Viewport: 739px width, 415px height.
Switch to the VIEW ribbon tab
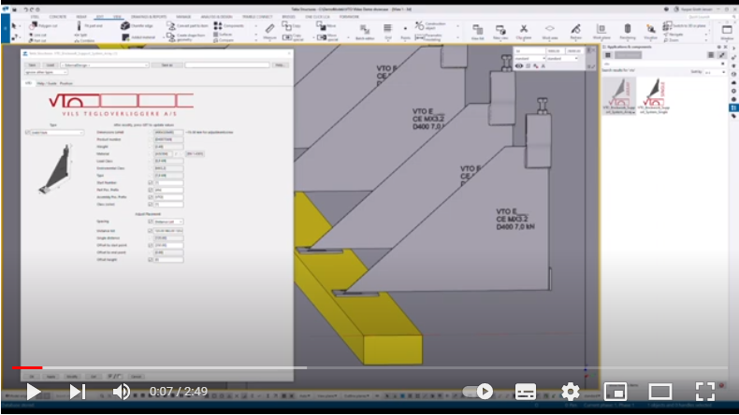117,17
